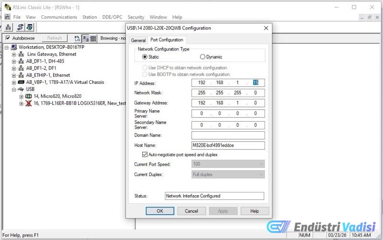This screenshot has height=240, width=383.
Task: Toggle Auto-negotiate port speed and duplex
Action: pyautogui.click(x=145, y=155)
